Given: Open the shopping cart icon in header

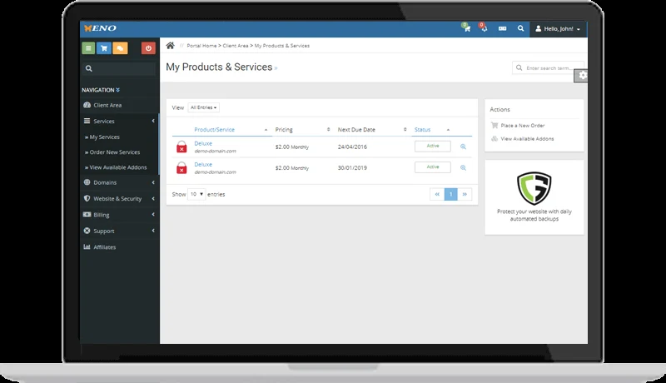Looking at the screenshot, I should click(x=466, y=28).
